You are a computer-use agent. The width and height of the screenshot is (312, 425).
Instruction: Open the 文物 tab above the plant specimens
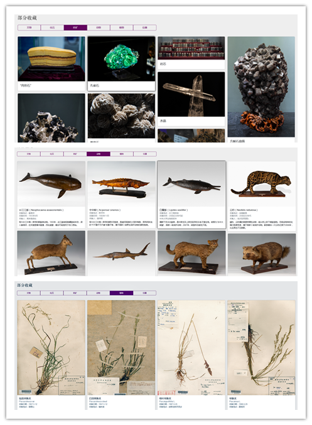[x=29, y=293]
